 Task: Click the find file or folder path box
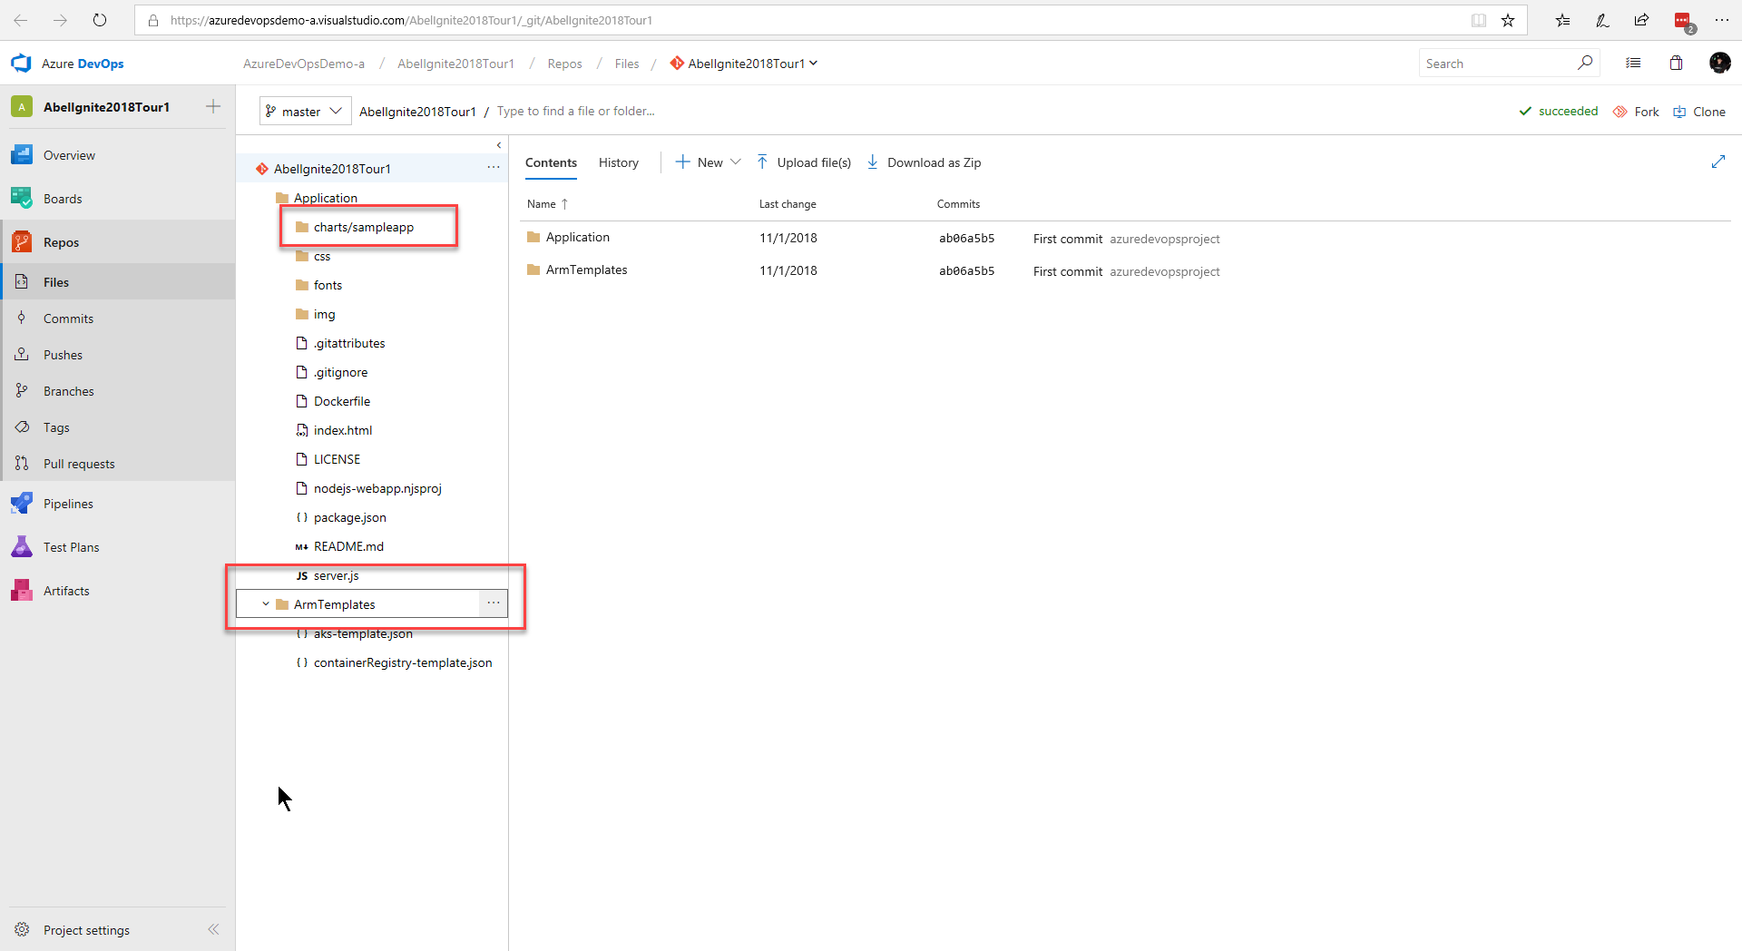tap(575, 111)
